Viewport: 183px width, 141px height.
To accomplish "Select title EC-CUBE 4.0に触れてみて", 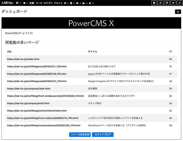I will (102, 66).
